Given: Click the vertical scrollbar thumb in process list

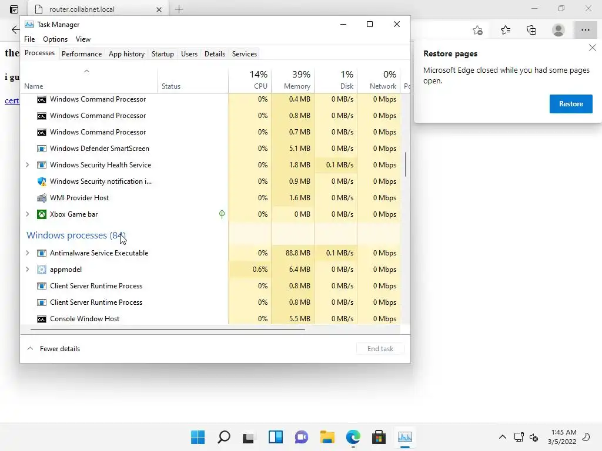Looking at the screenshot, I should click(406, 164).
